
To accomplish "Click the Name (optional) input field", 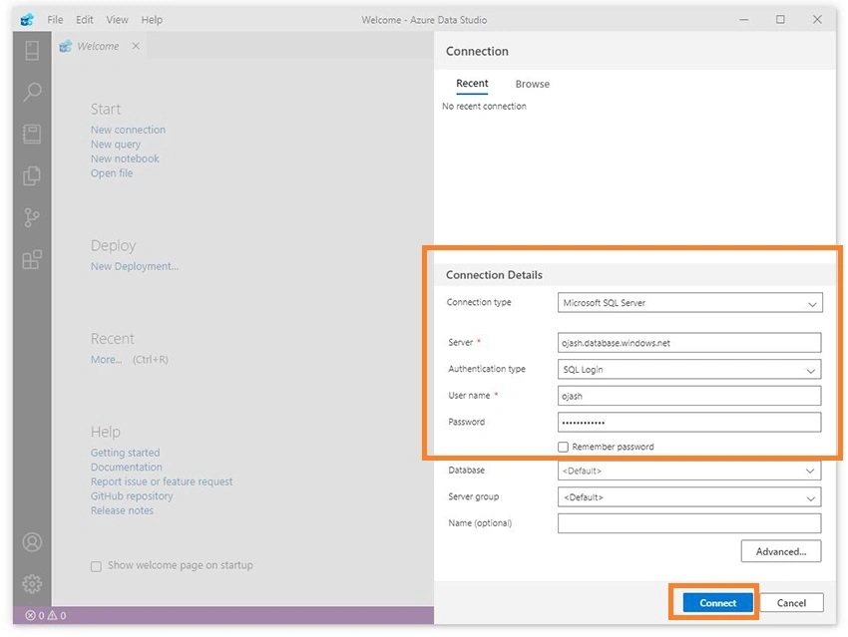I will (689, 523).
